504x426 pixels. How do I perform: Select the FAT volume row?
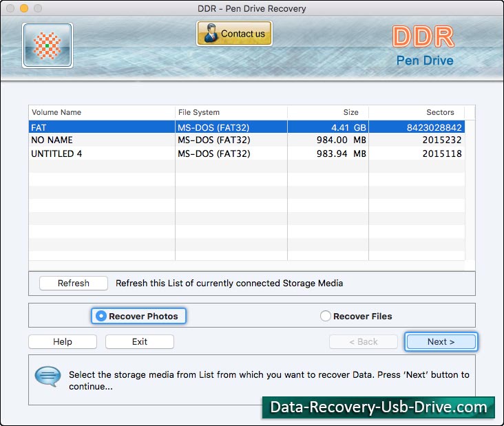(x=246, y=127)
